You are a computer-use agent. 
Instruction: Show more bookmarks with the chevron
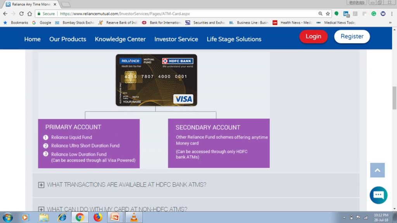390,23
